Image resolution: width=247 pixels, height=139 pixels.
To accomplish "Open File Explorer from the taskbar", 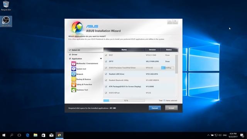I will point(36,135).
